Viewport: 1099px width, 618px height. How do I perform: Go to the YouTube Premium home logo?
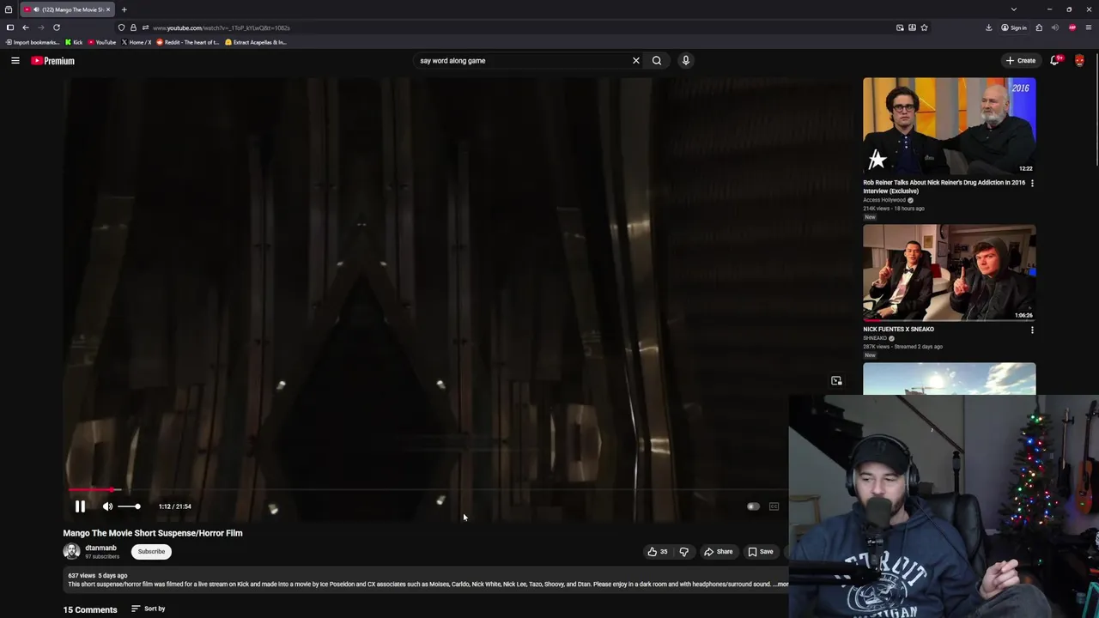(x=53, y=61)
